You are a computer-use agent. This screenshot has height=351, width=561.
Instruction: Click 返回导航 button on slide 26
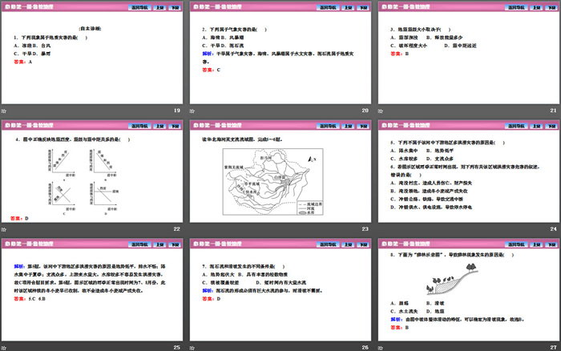(x=328, y=244)
